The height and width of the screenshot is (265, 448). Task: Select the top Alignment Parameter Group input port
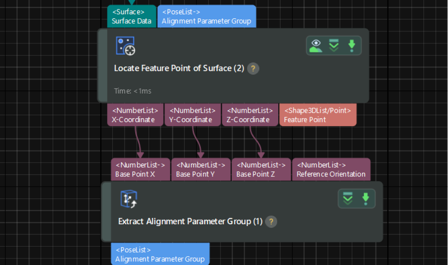[x=207, y=17]
